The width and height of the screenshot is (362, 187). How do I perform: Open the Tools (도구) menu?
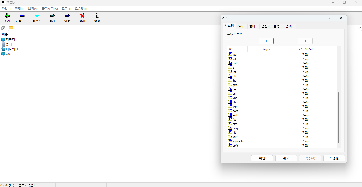point(66,9)
